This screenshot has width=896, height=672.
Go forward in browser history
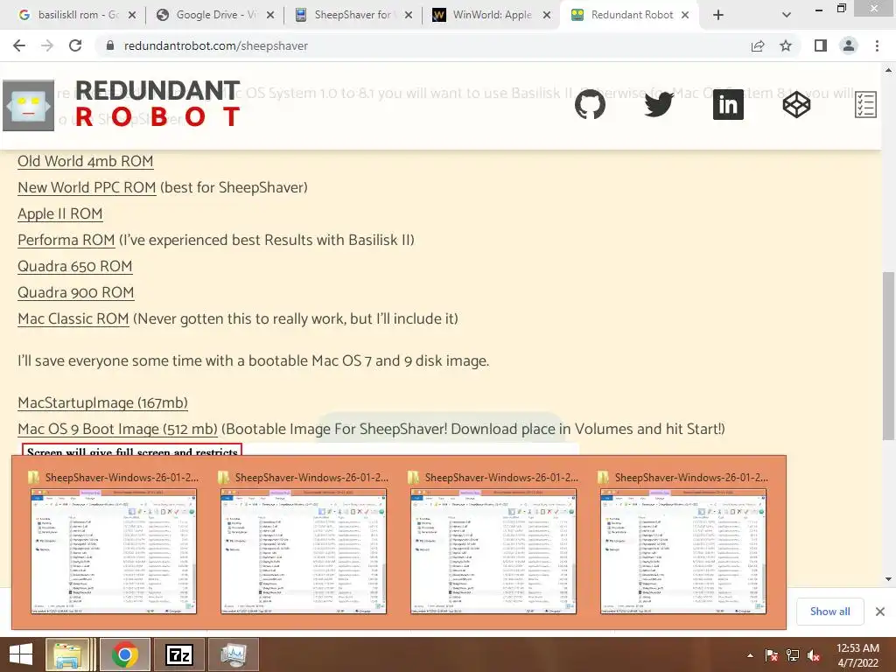click(x=47, y=45)
